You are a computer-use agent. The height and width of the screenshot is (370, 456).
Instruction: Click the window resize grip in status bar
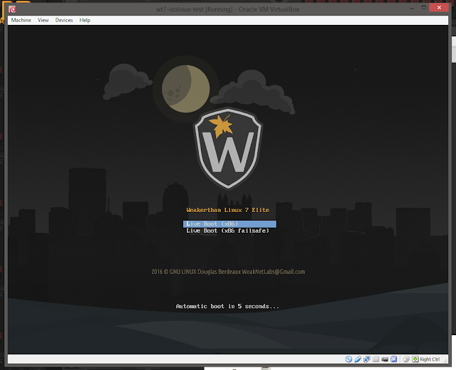coord(445,361)
